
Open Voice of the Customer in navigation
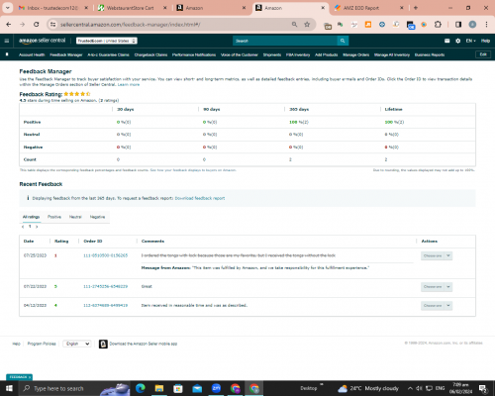[x=240, y=54]
